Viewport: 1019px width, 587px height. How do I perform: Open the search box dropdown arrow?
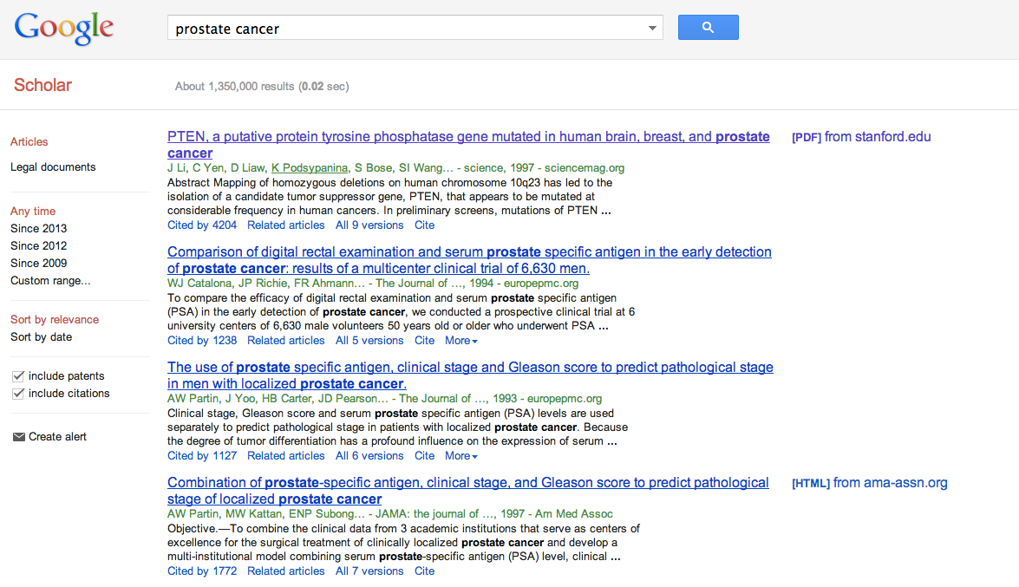click(x=652, y=28)
